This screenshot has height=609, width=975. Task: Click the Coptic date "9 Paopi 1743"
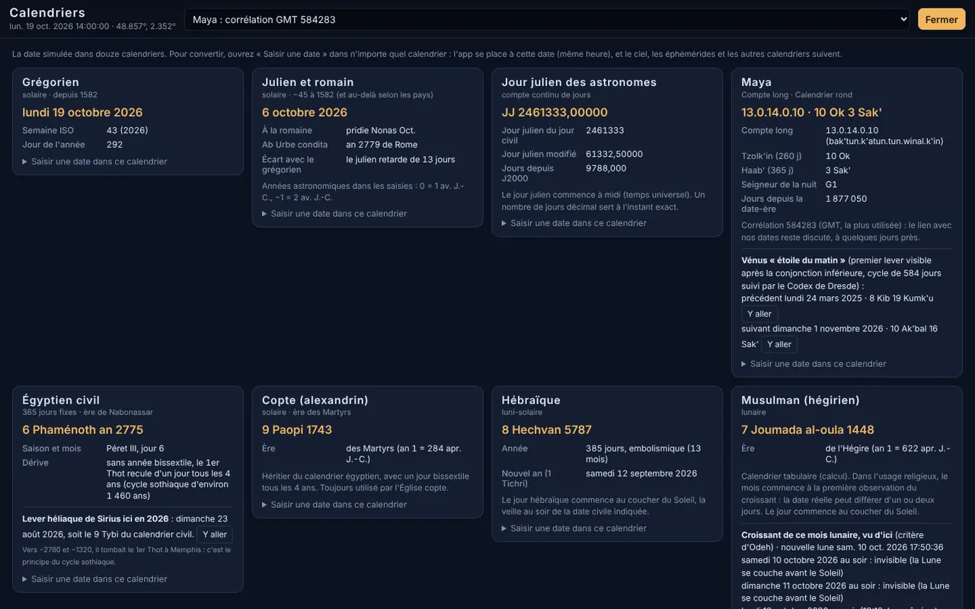297,430
